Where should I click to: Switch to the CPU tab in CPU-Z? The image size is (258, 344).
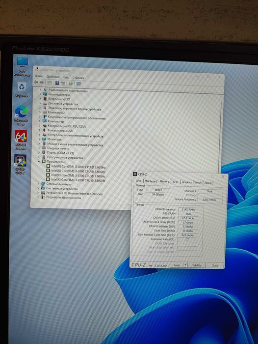point(138,181)
